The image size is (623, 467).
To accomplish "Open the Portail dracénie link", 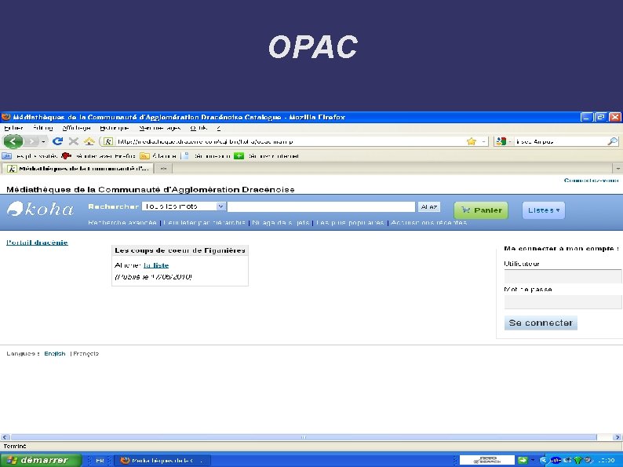I will pyautogui.click(x=37, y=243).
